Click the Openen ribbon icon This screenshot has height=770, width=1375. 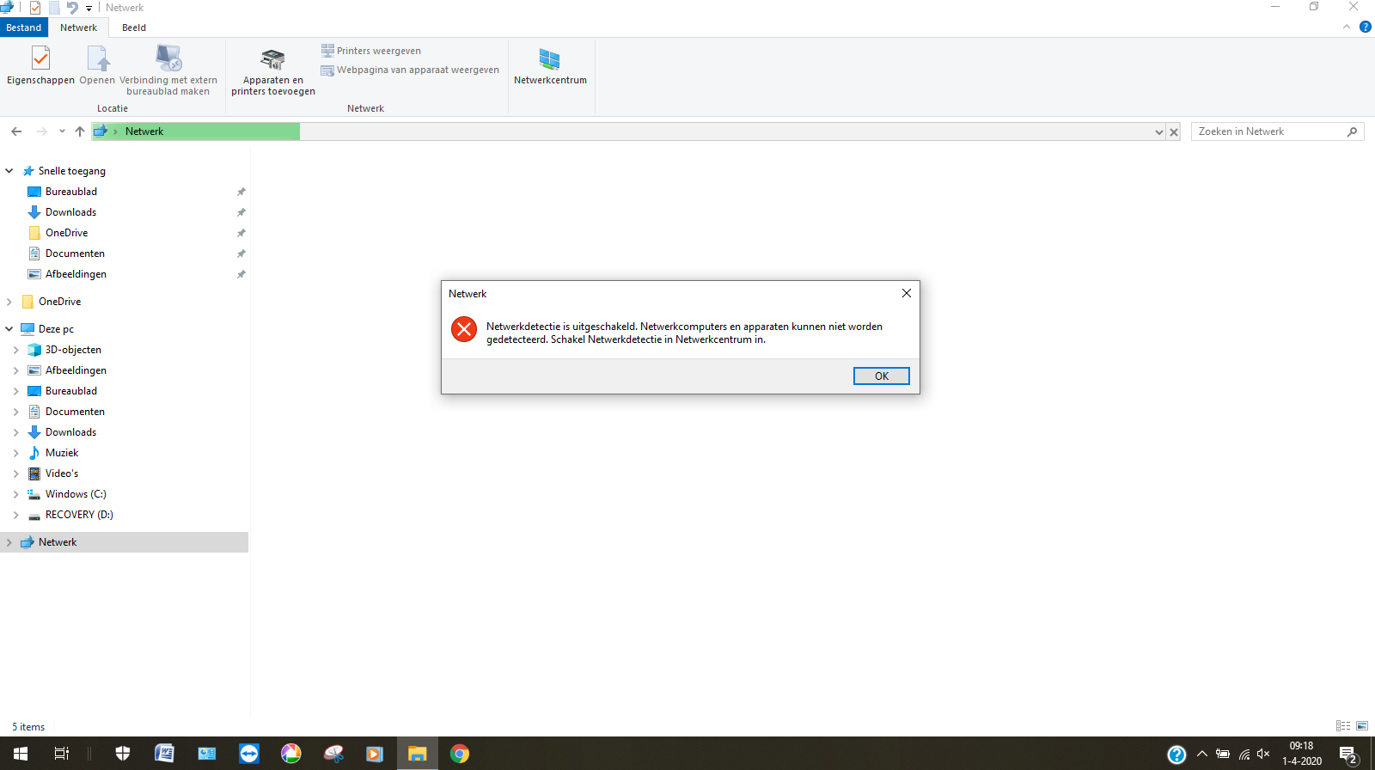click(97, 66)
